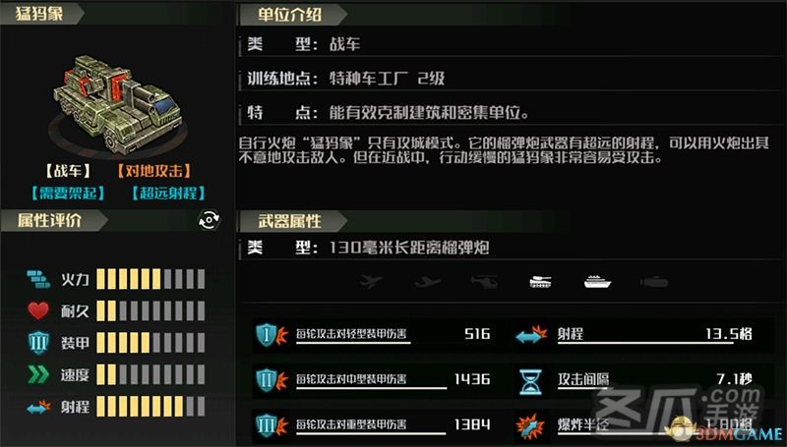Click the light armor damage shield icon

(x=272, y=335)
